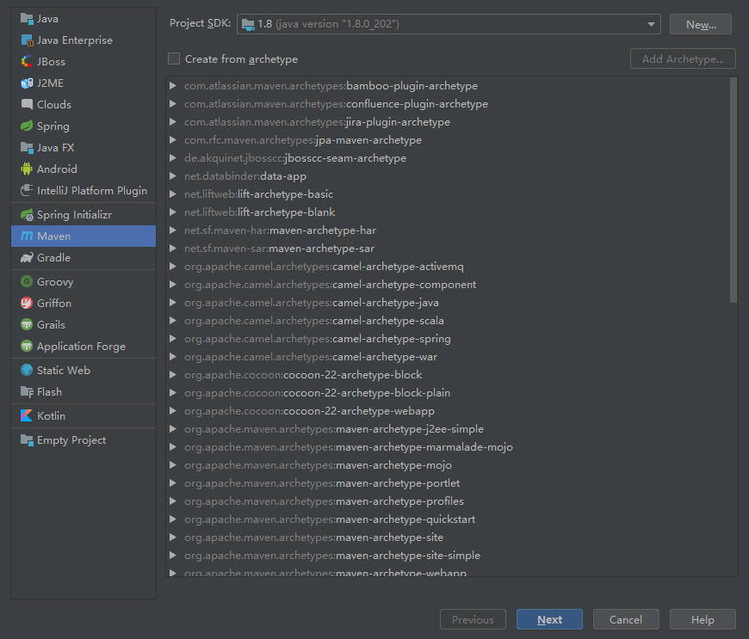
Task: Expand bamboo-plugin-archetype node
Action: point(173,86)
